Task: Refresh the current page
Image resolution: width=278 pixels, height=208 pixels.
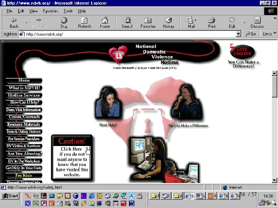Action: pyautogui.click(x=85, y=23)
